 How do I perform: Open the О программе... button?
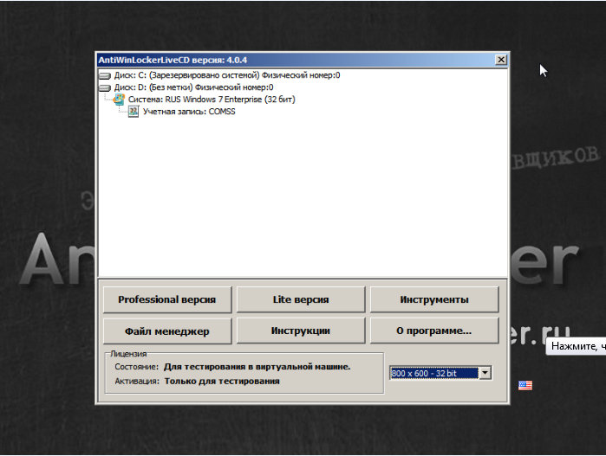click(x=434, y=331)
